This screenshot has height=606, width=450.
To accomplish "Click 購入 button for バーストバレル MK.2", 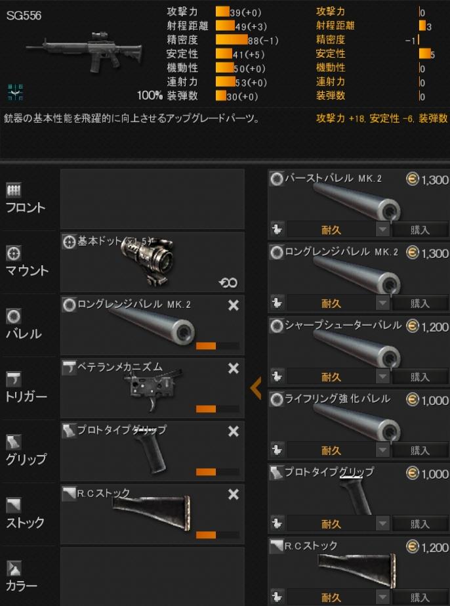I will (420, 230).
